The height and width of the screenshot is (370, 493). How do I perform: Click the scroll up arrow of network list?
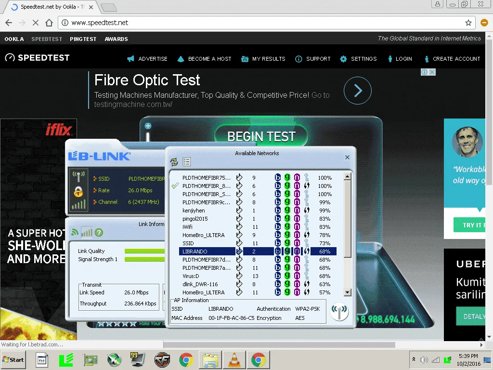(x=347, y=176)
